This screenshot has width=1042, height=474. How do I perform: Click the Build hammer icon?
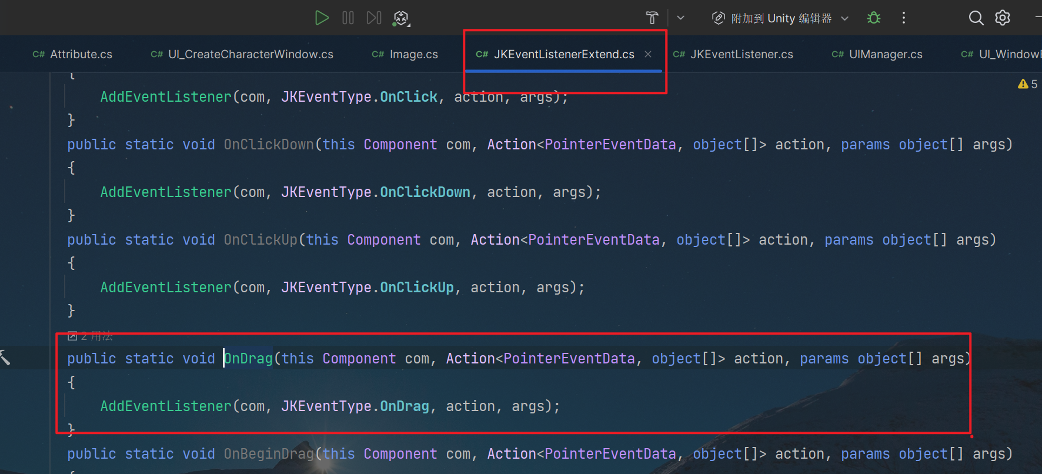coord(652,18)
